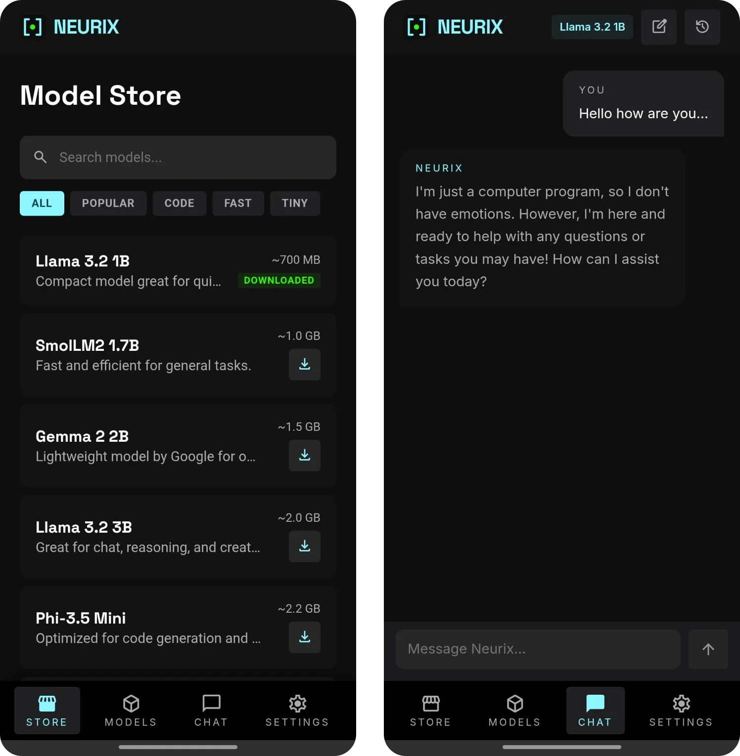This screenshot has height=756, width=740.
Task: Click Neurix logo on Model Store screen
Action: click(71, 27)
